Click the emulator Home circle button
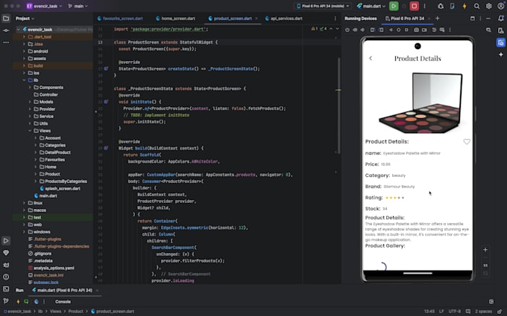The height and width of the screenshot is (316, 507). click(398, 30)
